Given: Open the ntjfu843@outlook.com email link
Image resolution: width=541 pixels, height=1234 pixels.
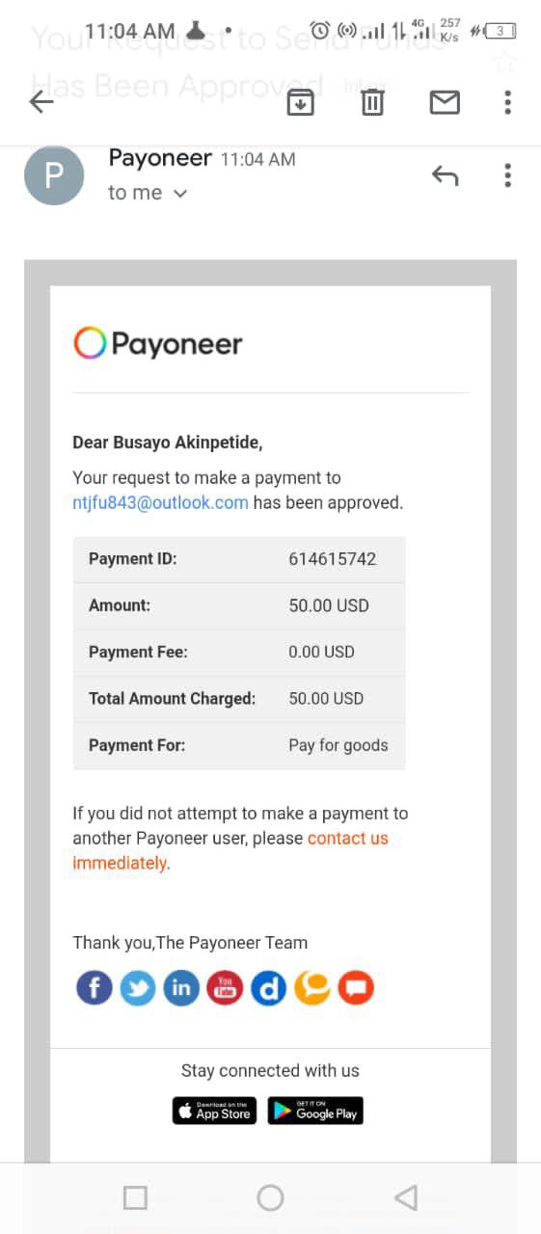Looking at the screenshot, I should click(x=160, y=502).
